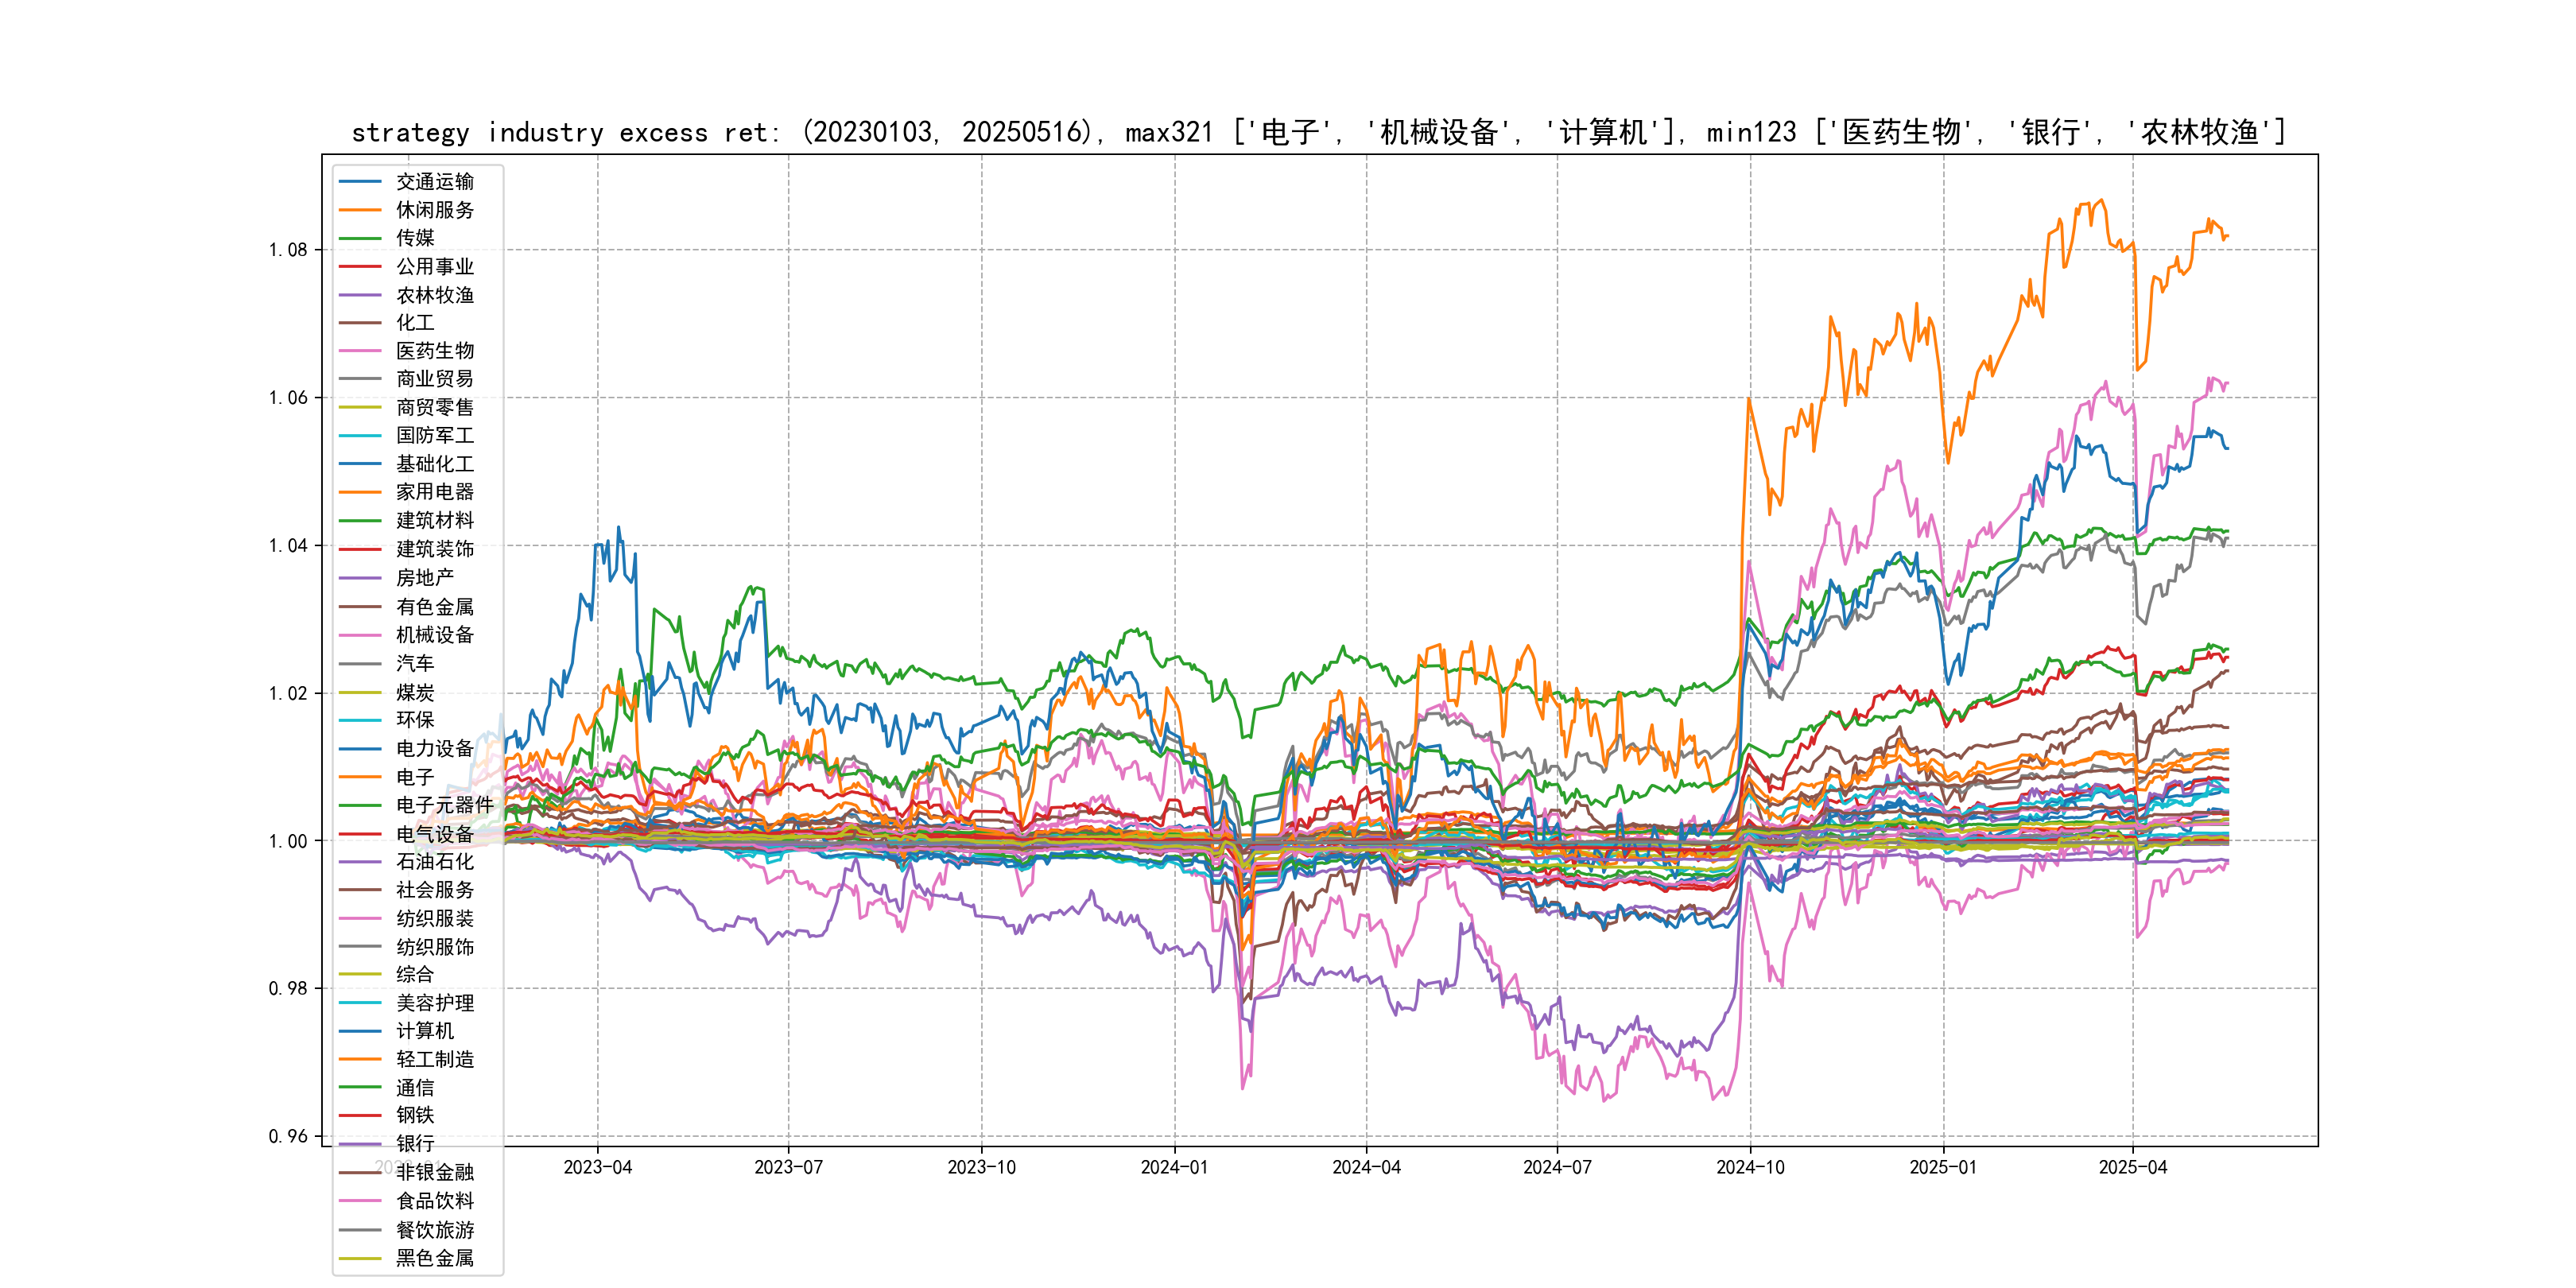Click the 2023-07 x-axis tick label

[x=788, y=1167]
